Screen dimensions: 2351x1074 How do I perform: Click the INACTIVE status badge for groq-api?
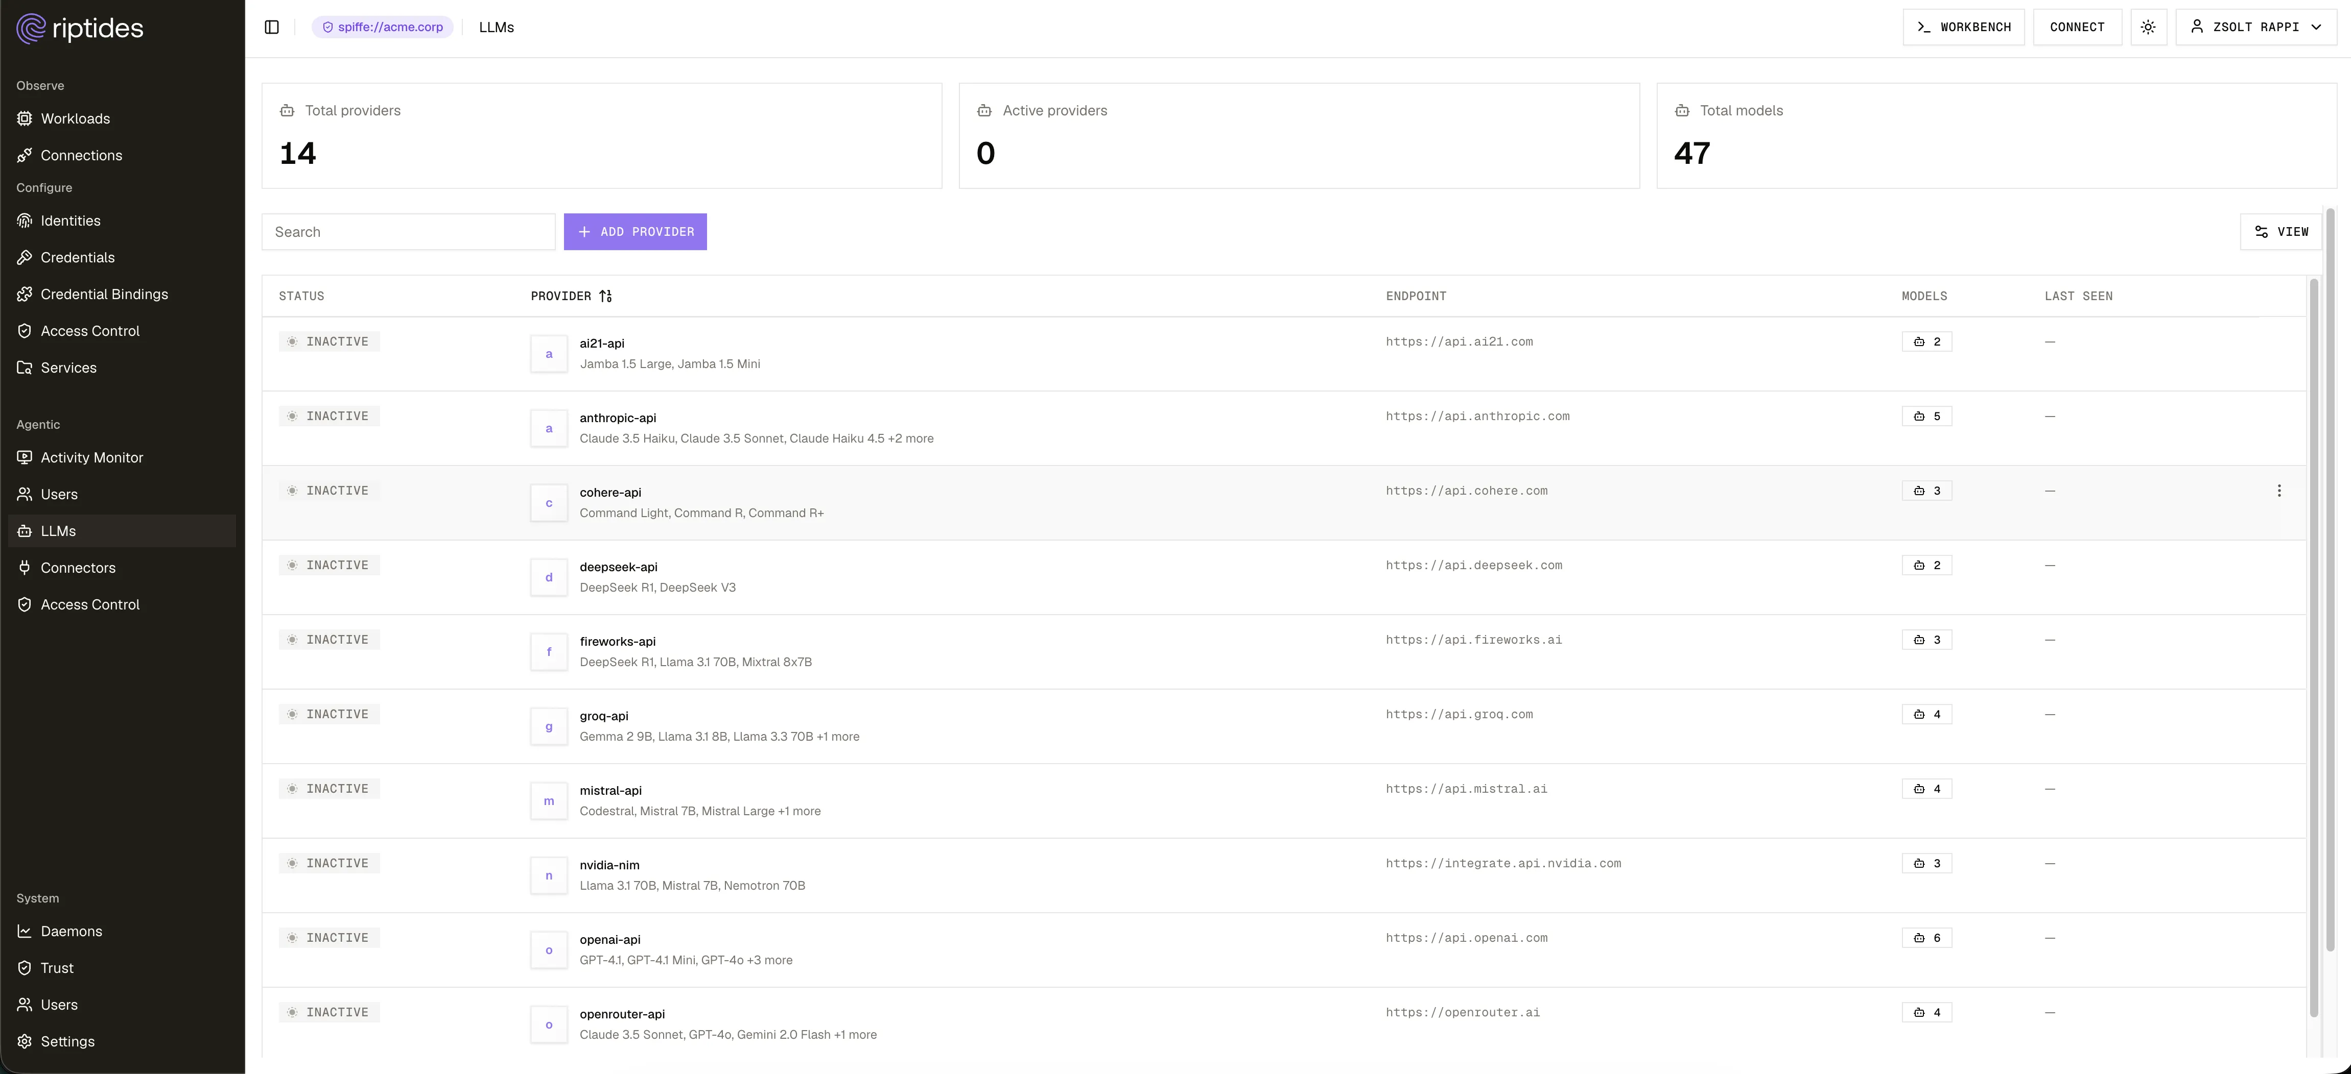click(330, 715)
